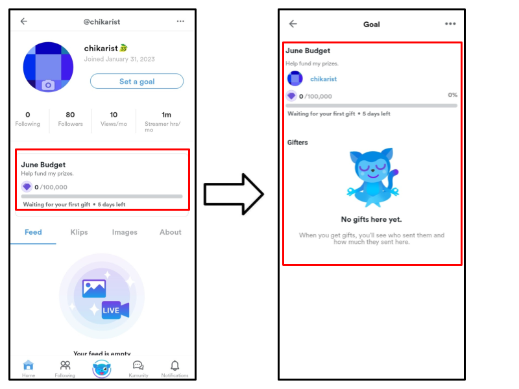The image size is (519, 389).
Task: Tap the chikarist avatar on Goal screen
Action: tap(295, 78)
